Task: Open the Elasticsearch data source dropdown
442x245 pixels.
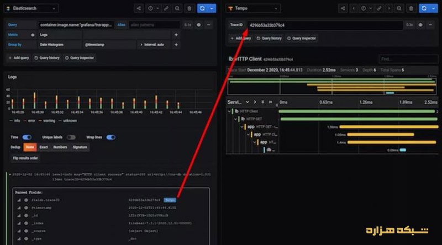Action: tap(31, 8)
